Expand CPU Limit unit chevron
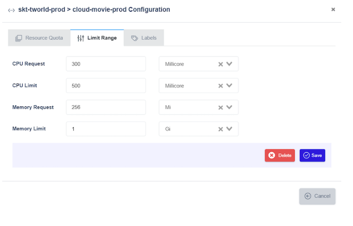Viewport: 353px width, 226px height. (x=229, y=85)
